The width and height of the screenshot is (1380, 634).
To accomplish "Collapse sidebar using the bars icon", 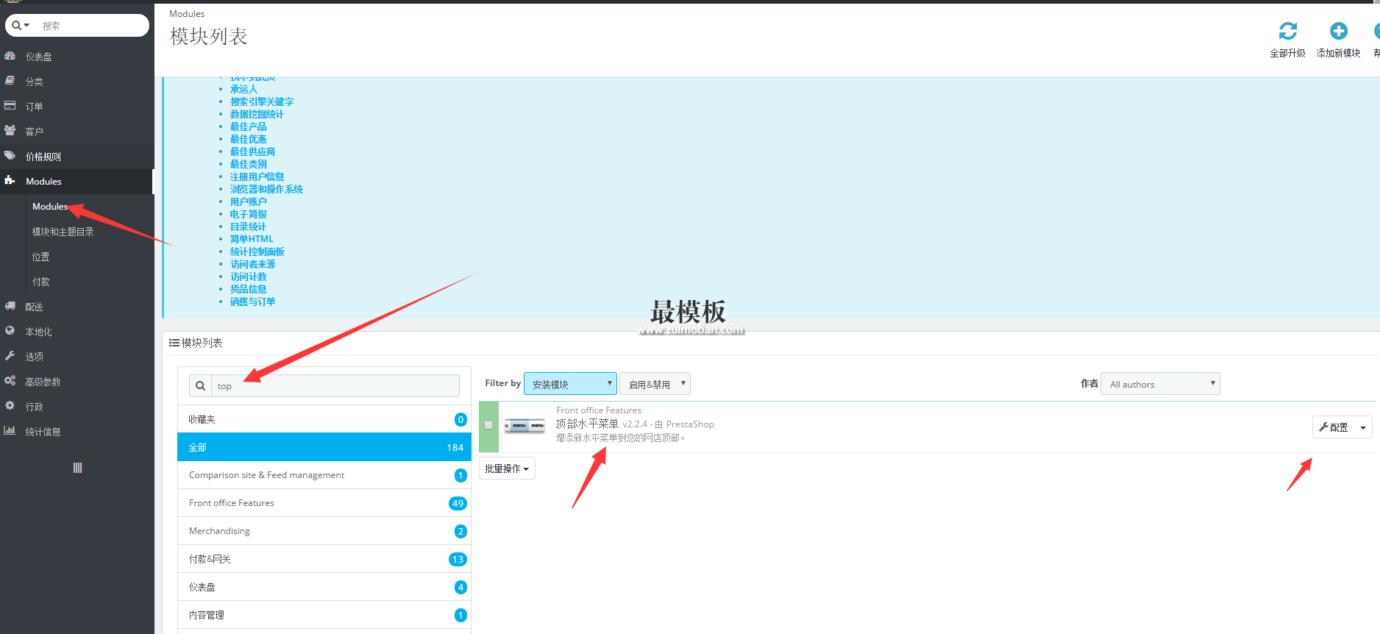I will pos(77,468).
